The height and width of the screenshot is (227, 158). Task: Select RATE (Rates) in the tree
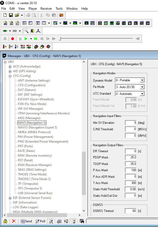point(27,151)
